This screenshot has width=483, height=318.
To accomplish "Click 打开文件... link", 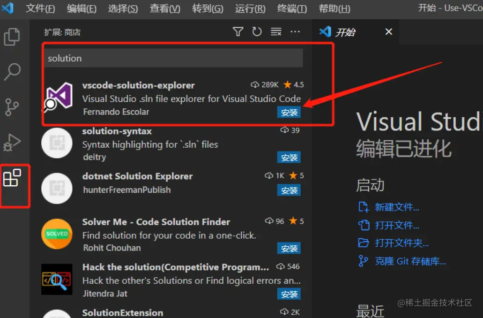I will [397, 225].
